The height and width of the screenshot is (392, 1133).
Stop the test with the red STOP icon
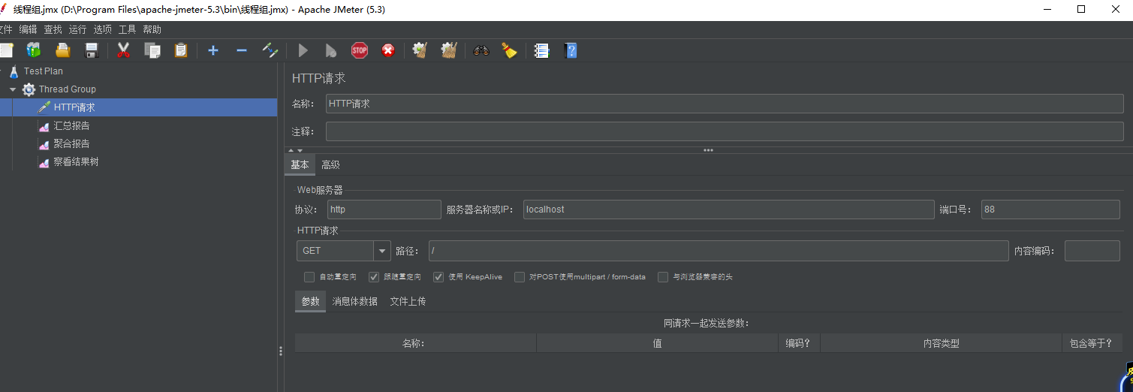tap(360, 50)
